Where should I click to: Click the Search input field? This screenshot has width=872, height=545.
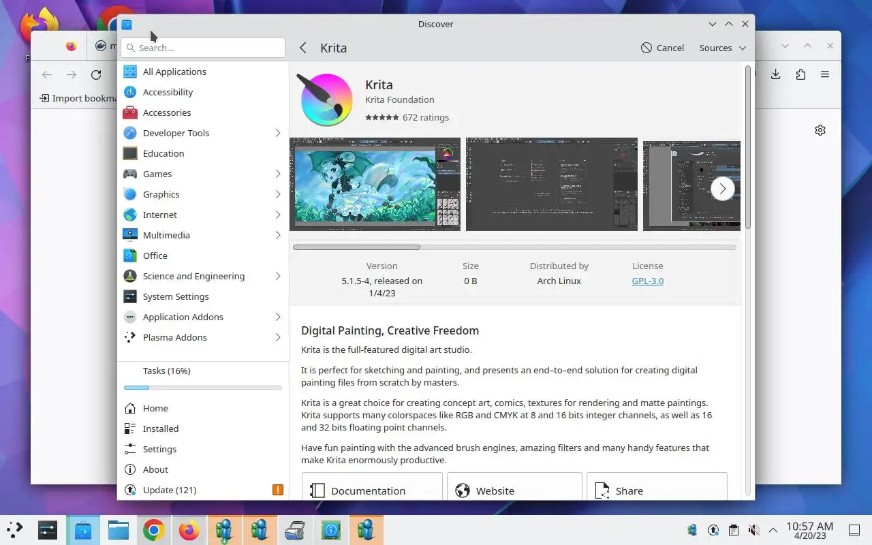pyautogui.click(x=203, y=48)
